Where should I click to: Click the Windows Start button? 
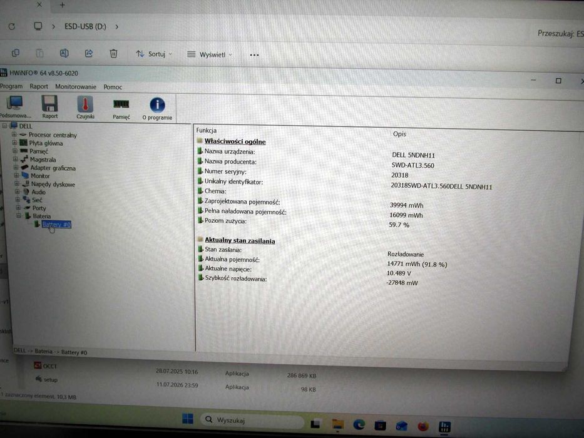(x=188, y=419)
